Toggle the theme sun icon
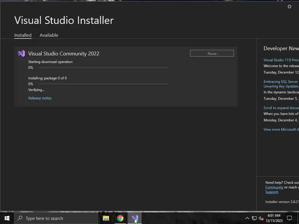 coord(289,7)
